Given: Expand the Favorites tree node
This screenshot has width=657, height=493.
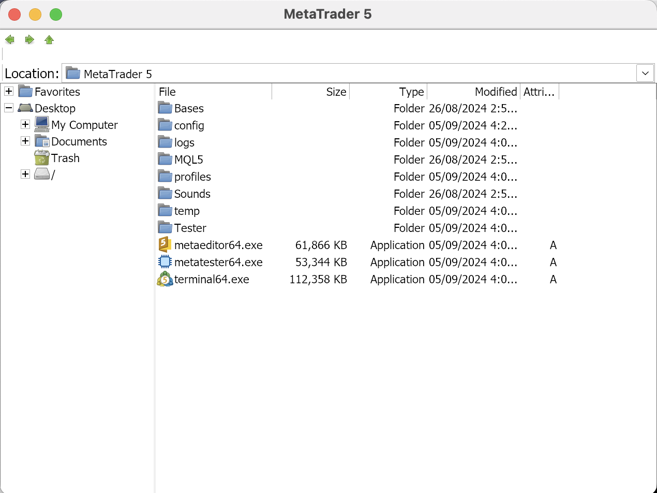Looking at the screenshot, I should 9,92.
